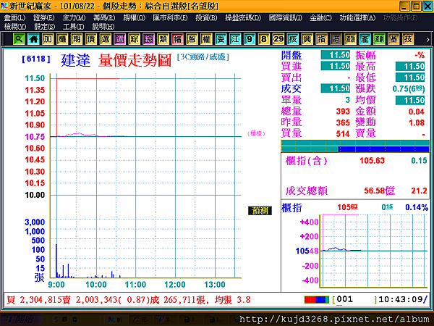Image resolution: width=434 pixels, height=326 pixels.
Task: Show more toolbar icons with right arrow
Action: (427, 40)
